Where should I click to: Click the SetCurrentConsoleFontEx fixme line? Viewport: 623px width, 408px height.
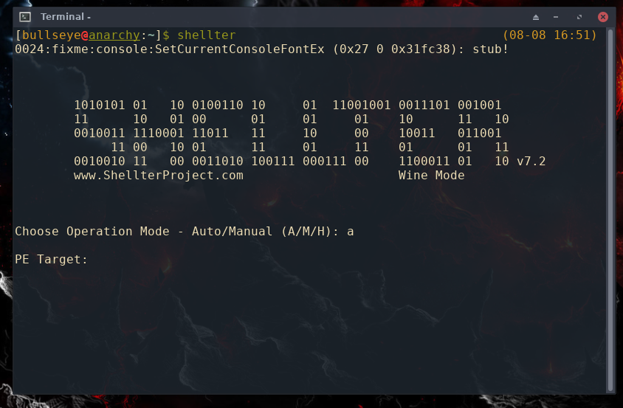coord(261,49)
